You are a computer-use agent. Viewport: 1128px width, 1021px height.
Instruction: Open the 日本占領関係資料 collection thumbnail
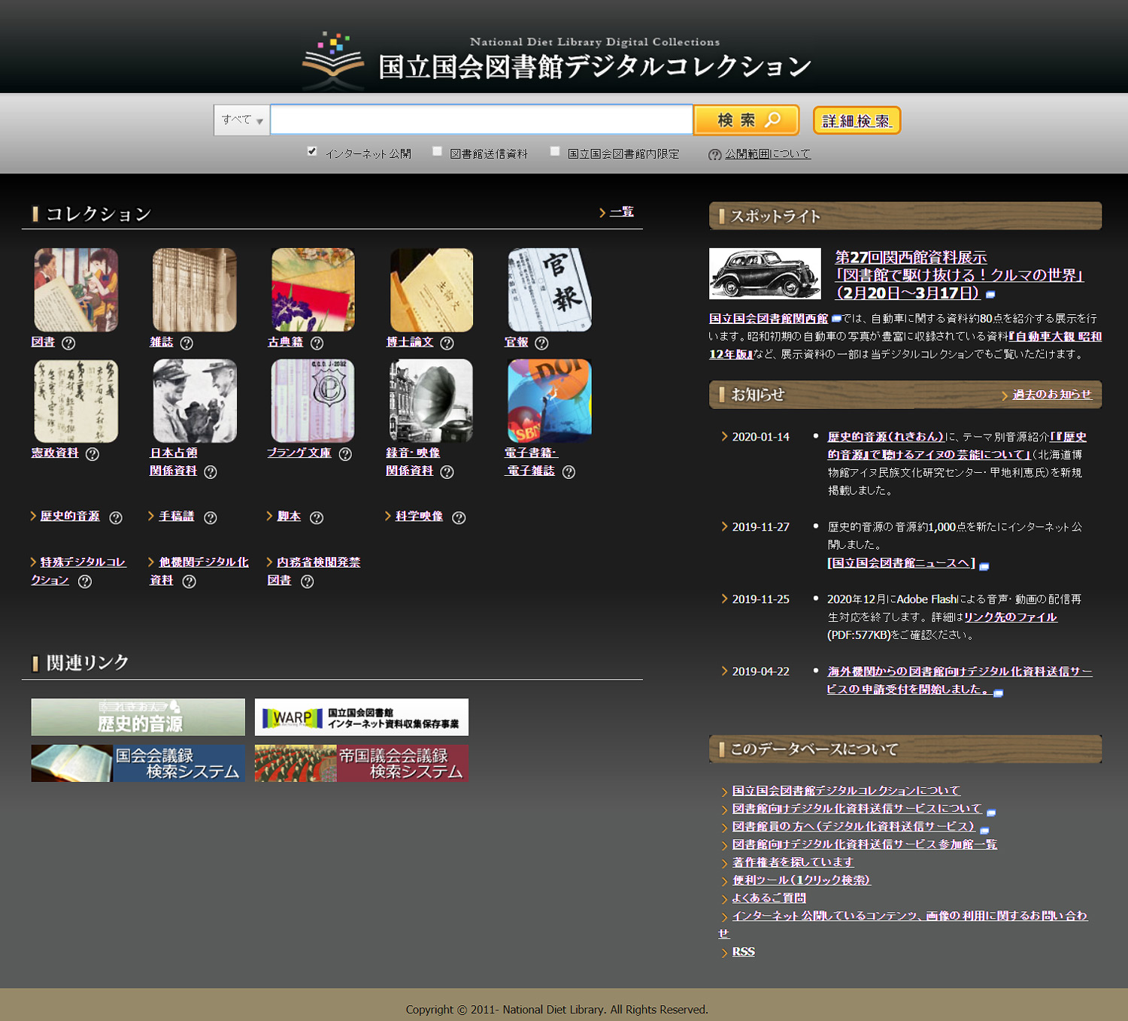click(195, 401)
